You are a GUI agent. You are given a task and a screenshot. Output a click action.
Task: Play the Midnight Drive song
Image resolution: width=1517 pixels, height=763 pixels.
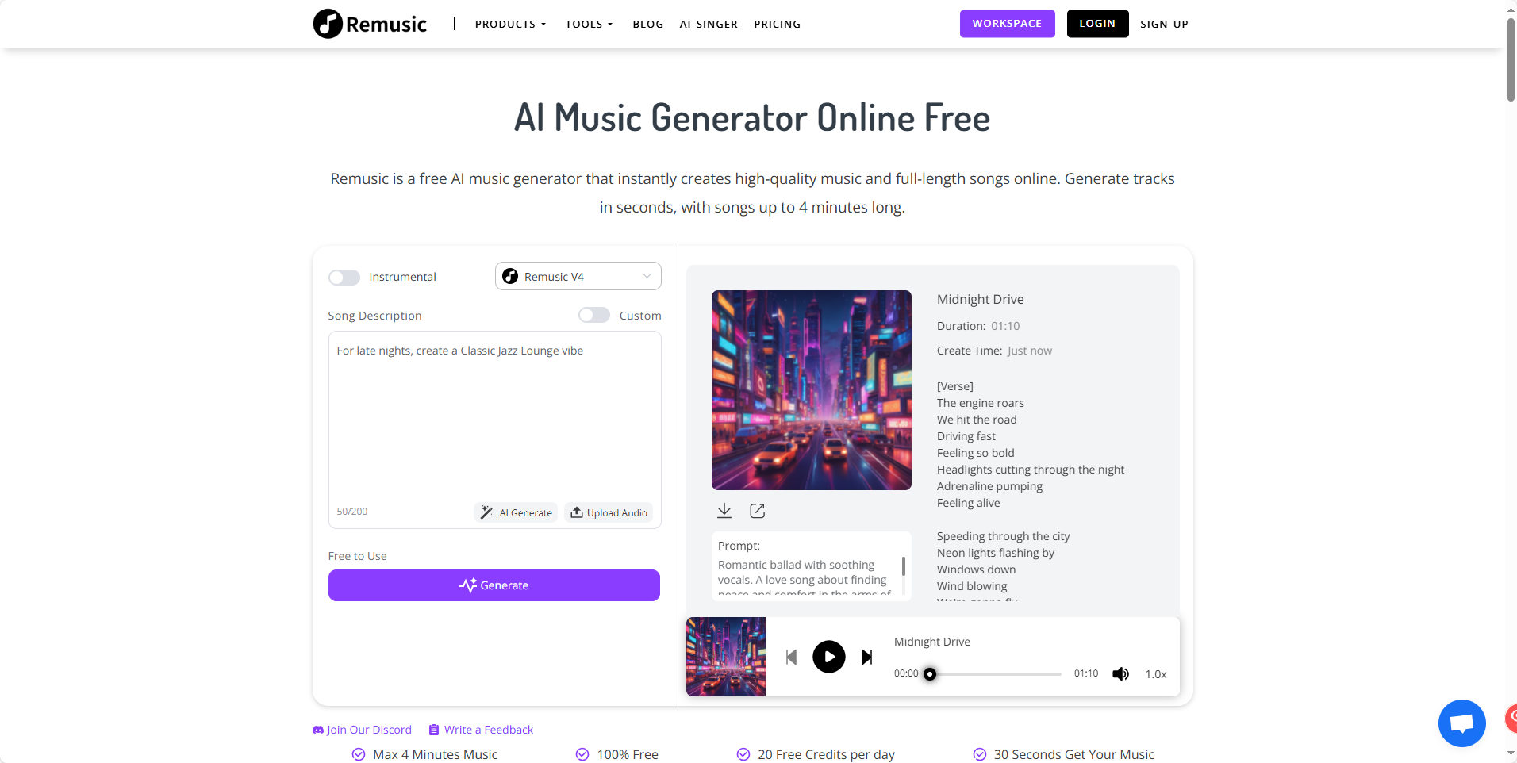(x=829, y=657)
